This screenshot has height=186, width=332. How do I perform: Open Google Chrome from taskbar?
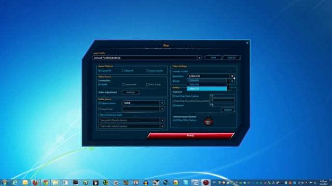45,182
